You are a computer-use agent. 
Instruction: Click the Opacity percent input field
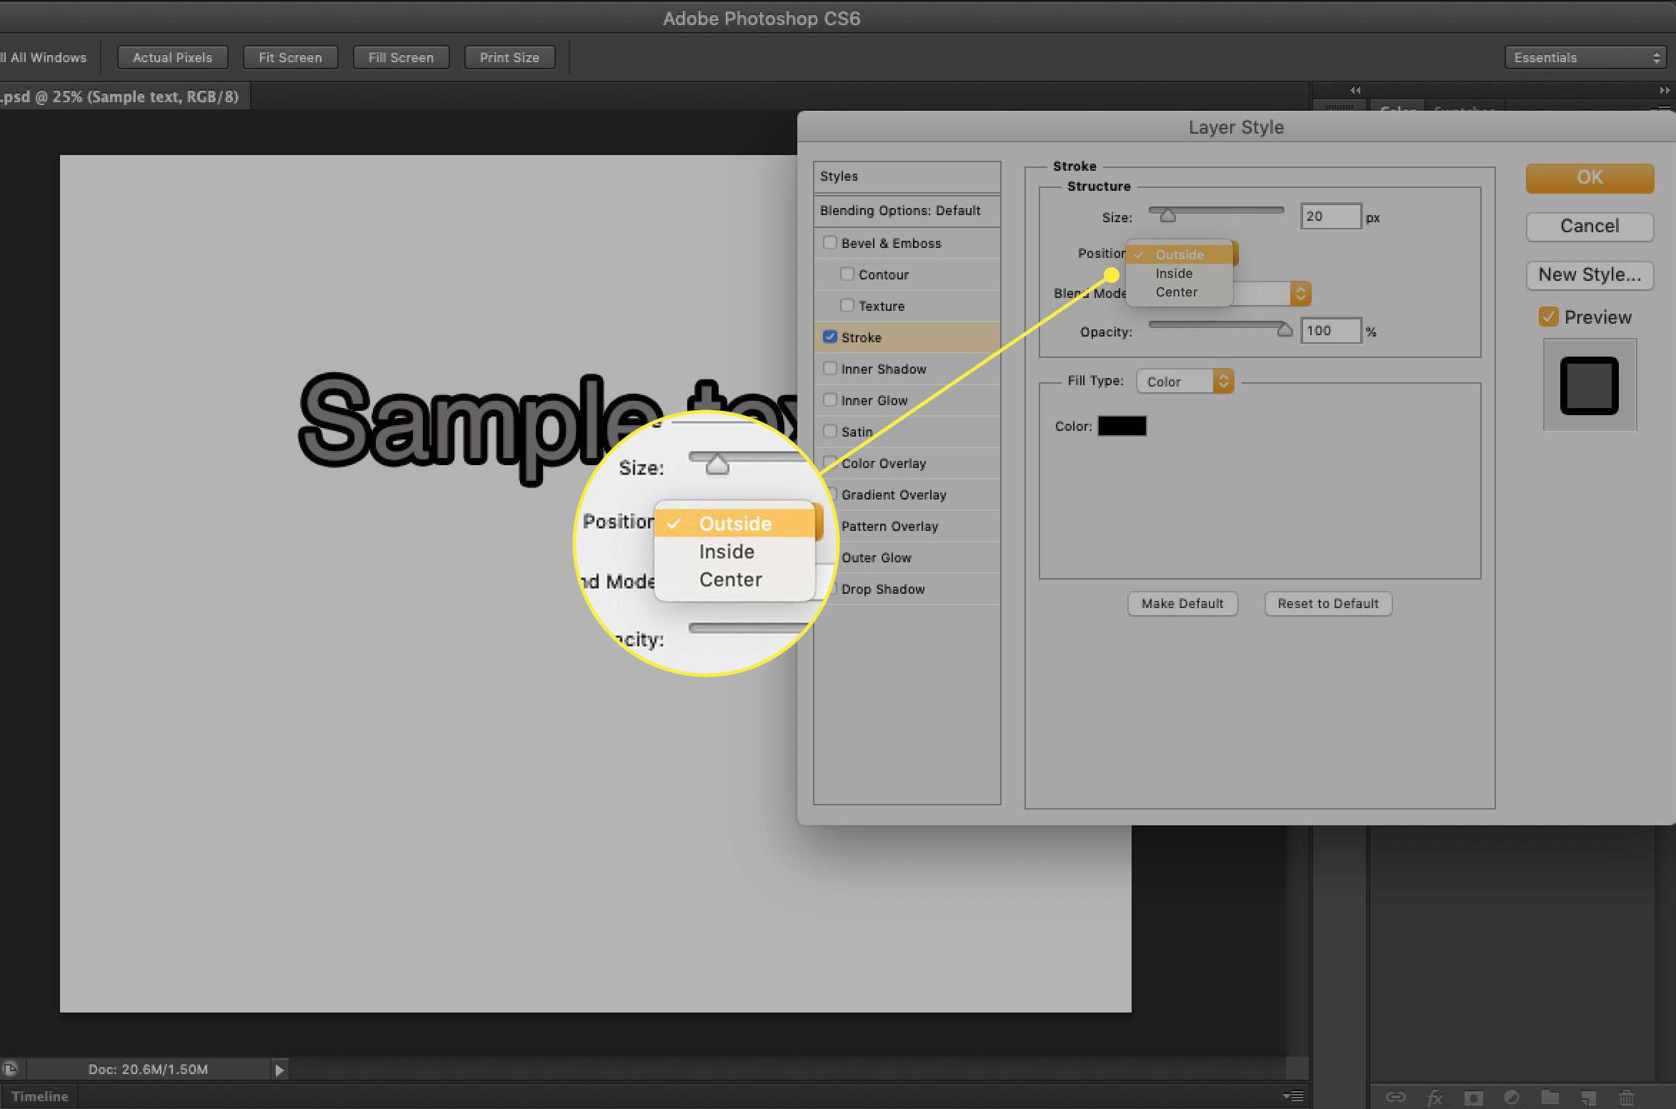pyautogui.click(x=1331, y=331)
